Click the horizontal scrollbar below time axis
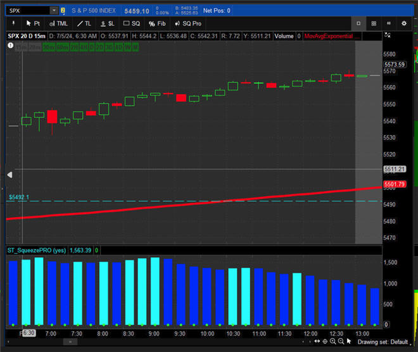418x352 pixels. click(70, 342)
